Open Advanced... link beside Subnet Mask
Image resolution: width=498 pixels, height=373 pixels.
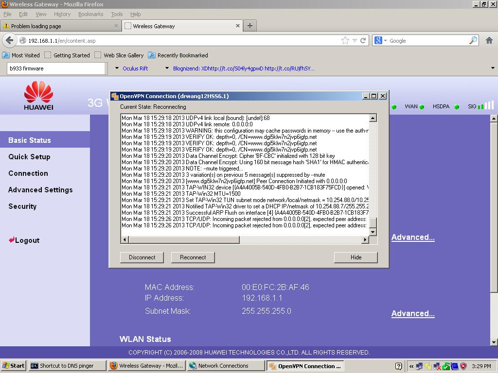(x=413, y=313)
